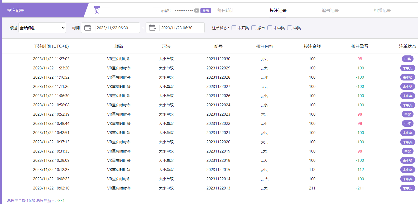Click 中奖 badge for period 20231122019
The height and width of the screenshot is (204, 418).
tap(407, 151)
